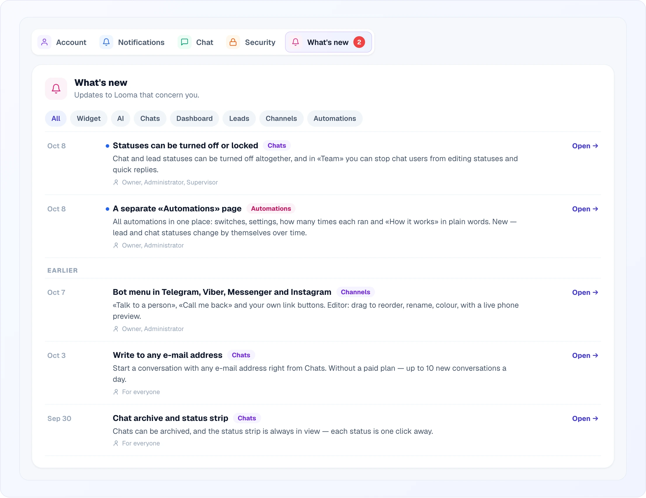Click 'For everyone' under Chat archive entry
This screenshot has width=646, height=498.
point(141,444)
